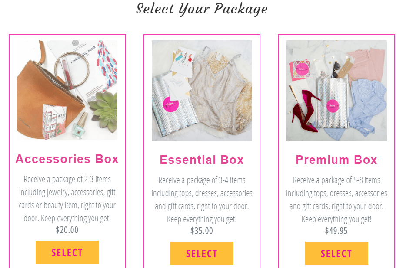Click the 5-8 items package description

coord(336,199)
